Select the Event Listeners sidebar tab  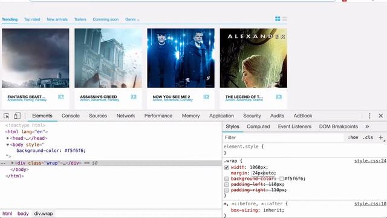point(294,127)
